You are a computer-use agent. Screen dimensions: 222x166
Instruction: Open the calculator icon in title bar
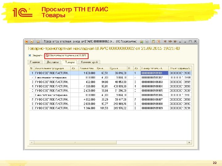153,41
